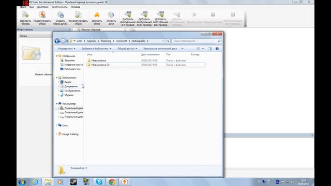This screenshot has width=331, height=186.
Task: Click texturepacks in the address breadcrumb
Action: coord(139,41)
